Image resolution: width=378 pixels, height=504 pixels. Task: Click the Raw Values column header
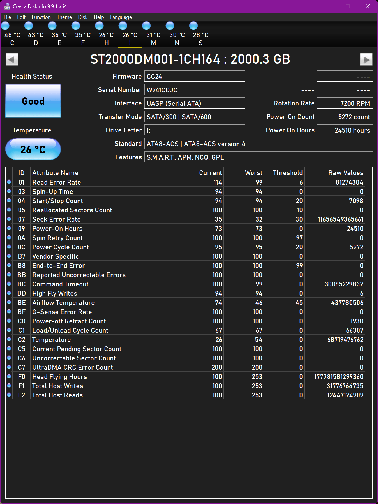pos(335,173)
